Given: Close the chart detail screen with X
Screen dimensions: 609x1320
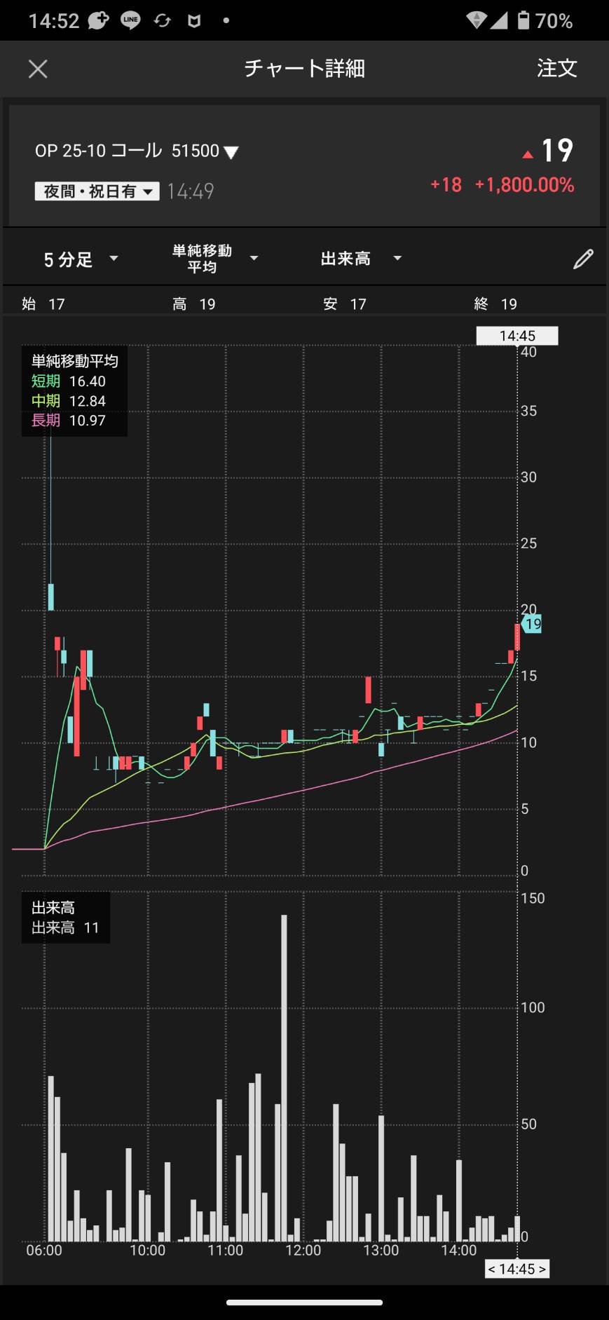Looking at the screenshot, I should pos(38,69).
